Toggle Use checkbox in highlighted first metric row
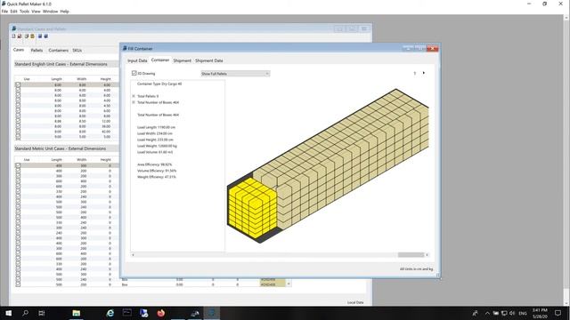Screen dimensions: 570x320 [18, 165]
